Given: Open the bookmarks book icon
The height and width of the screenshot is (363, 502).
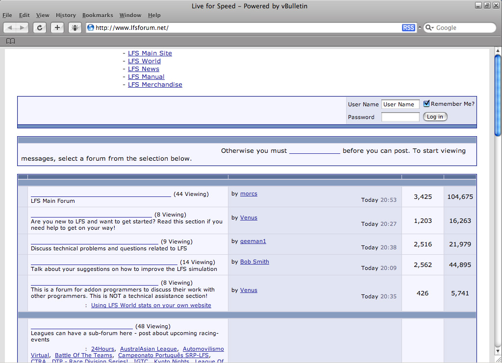Looking at the screenshot, I should [x=11, y=41].
